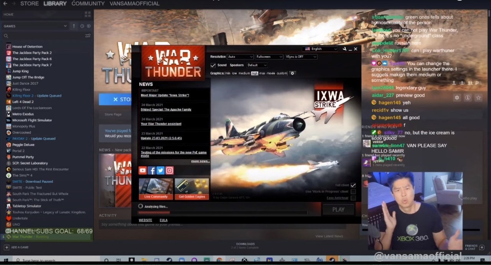Click the launcher file analysis progress bar
The width and height of the screenshot is (491, 265).
[x=222, y=213]
